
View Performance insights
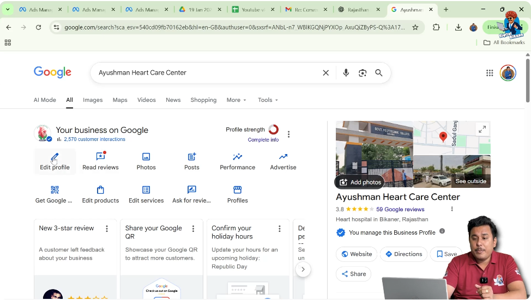coord(237,161)
